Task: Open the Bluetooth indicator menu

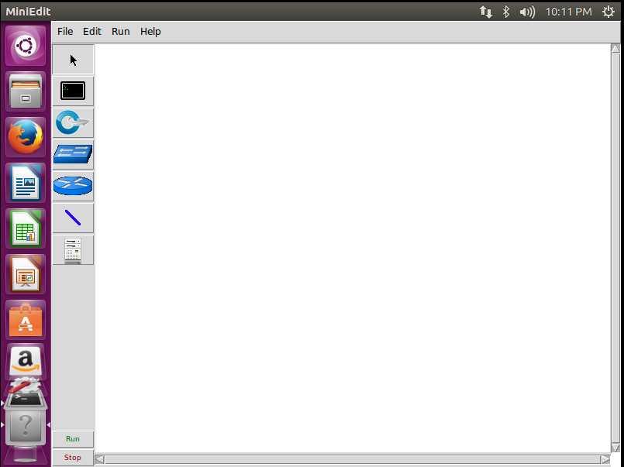Action: pos(506,12)
